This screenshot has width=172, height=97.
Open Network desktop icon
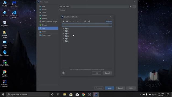[x=5, y=14]
